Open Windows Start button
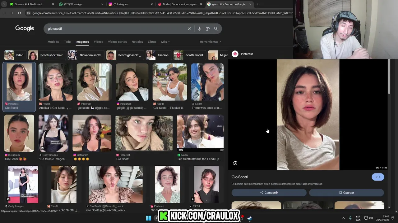Image resolution: width=398 pixels, height=223 pixels. pyautogui.click(x=148, y=218)
